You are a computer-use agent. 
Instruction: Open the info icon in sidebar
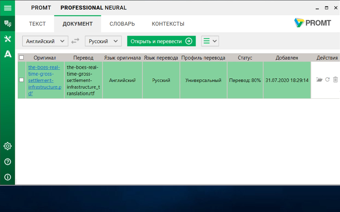pyautogui.click(x=8, y=177)
